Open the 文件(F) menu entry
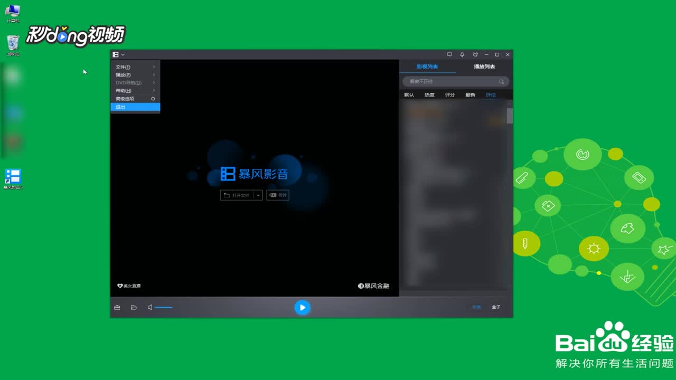Viewport: 676px width, 380px height. click(x=135, y=67)
